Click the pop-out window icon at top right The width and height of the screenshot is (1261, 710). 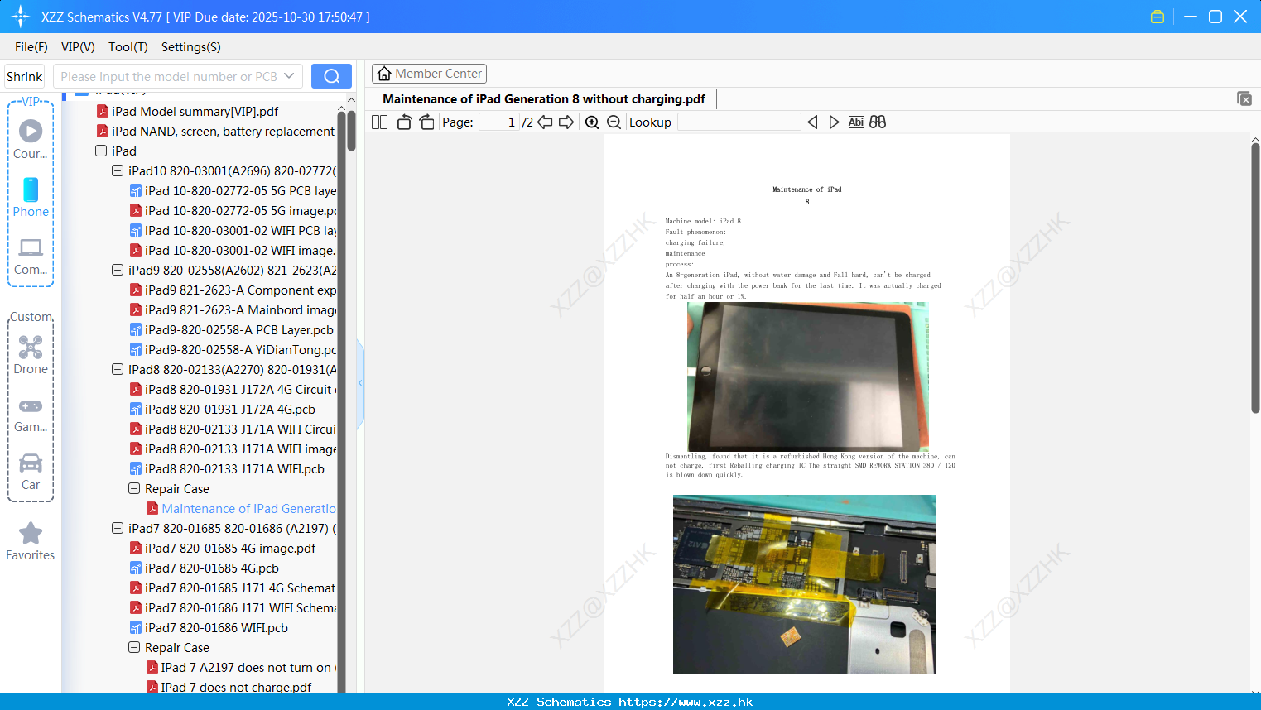[x=1244, y=98]
